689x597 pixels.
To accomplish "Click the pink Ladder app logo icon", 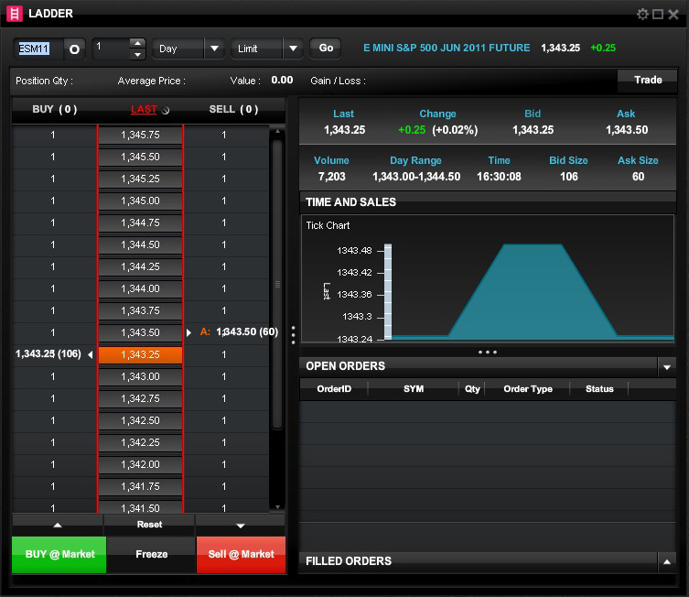I will [14, 14].
